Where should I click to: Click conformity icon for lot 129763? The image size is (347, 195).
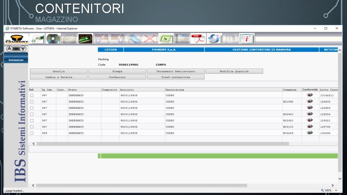pos(310,126)
